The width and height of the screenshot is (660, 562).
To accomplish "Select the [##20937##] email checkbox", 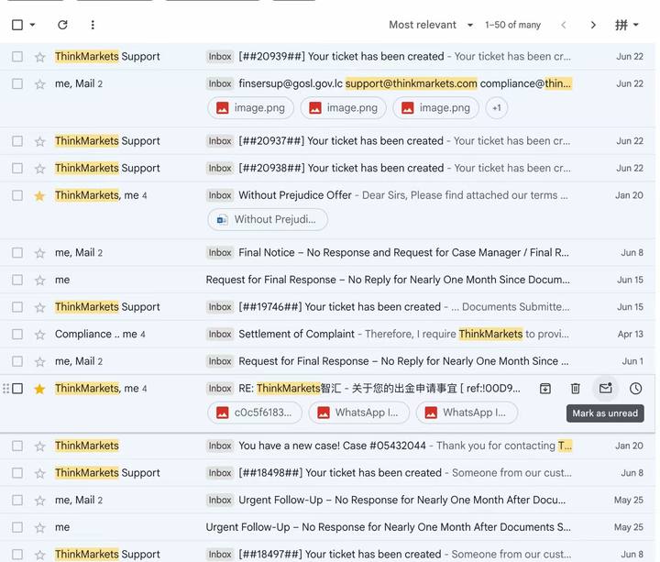I will [x=17, y=140].
